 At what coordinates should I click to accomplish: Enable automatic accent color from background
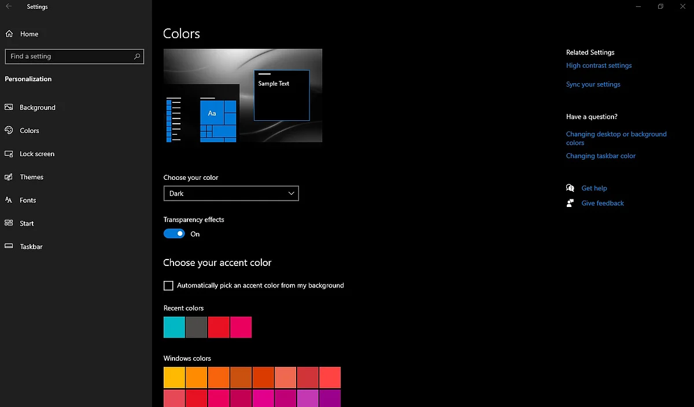(168, 285)
